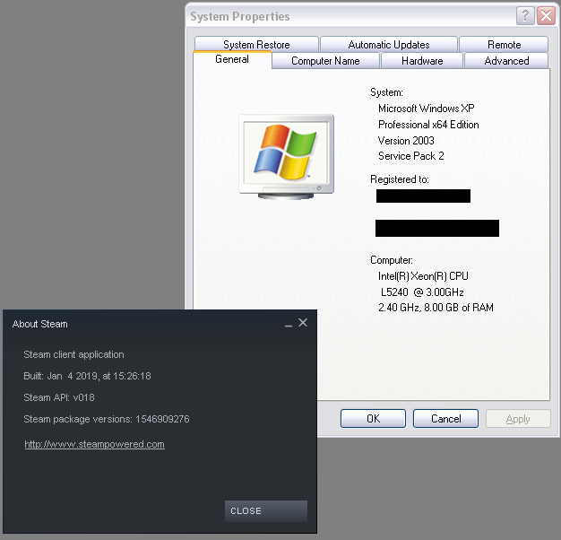The height and width of the screenshot is (540, 561).
Task: Close About Steam with the X icon
Action: (303, 323)
